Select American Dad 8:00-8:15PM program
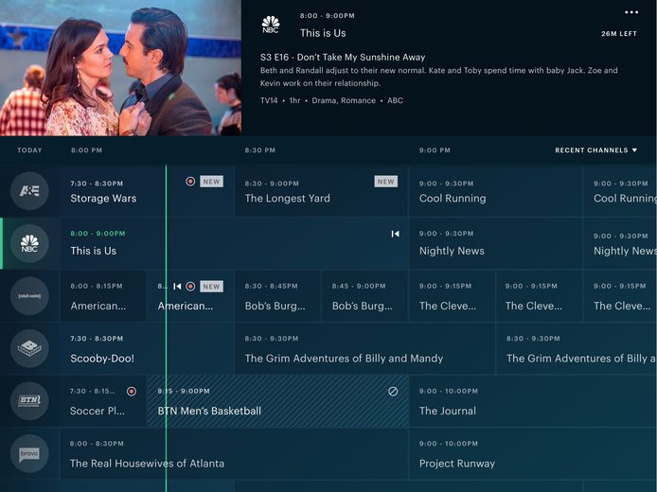Image resolution: width=657 pixels, height=492 pixels. tap(103, 296)
